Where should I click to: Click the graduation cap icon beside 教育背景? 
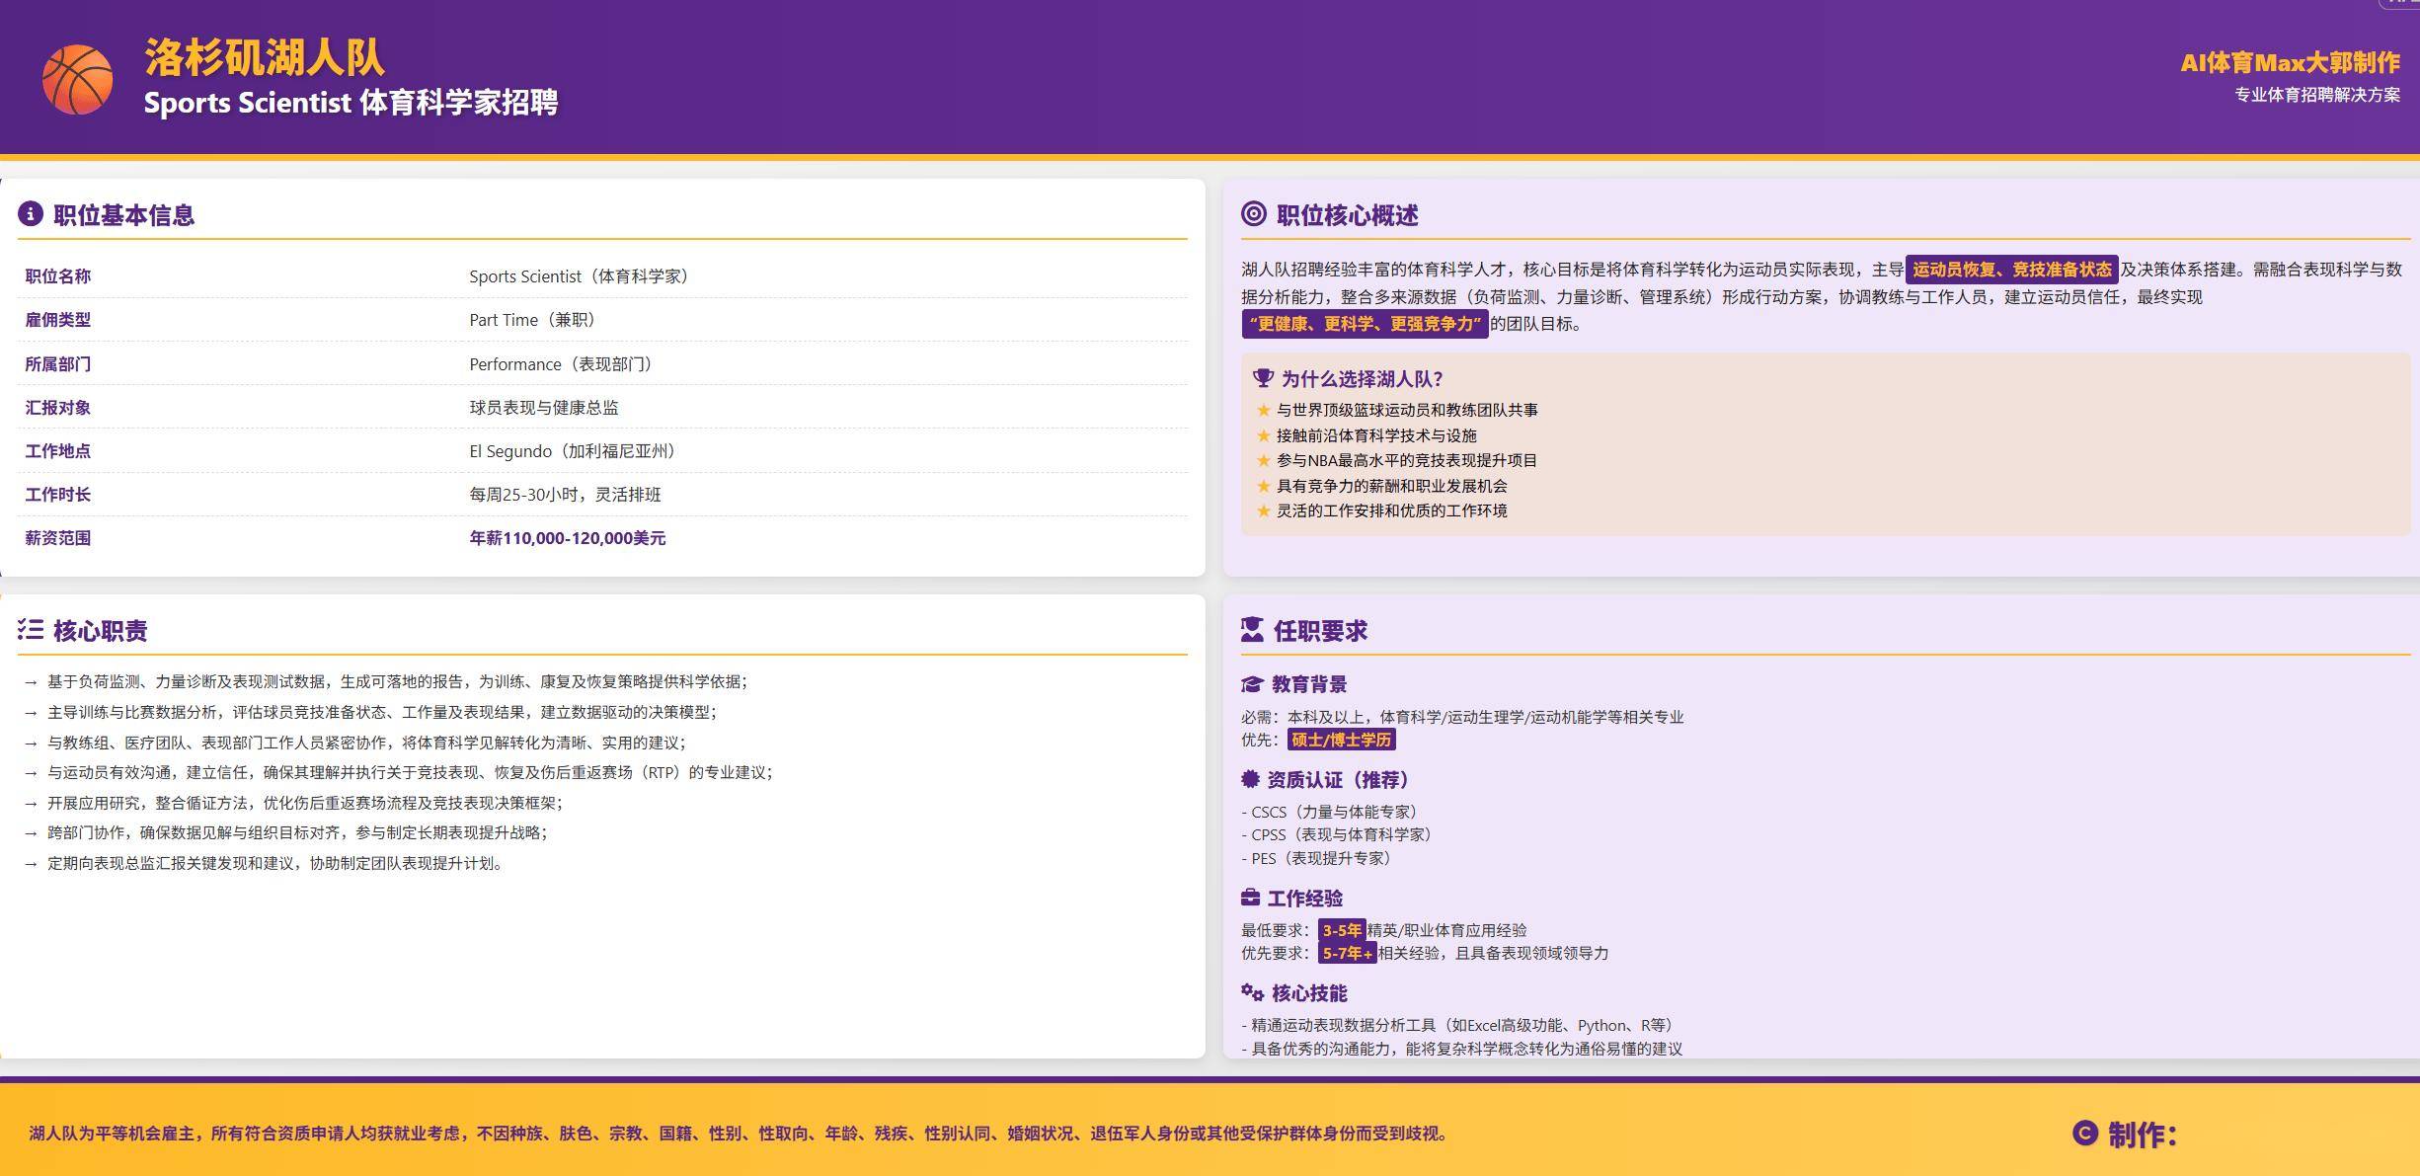(x=1252, y=683)
